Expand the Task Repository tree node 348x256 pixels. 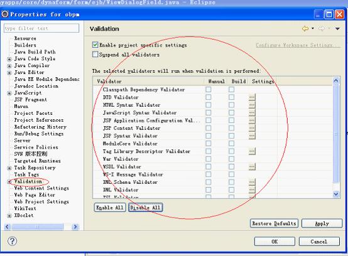point(9,168)
